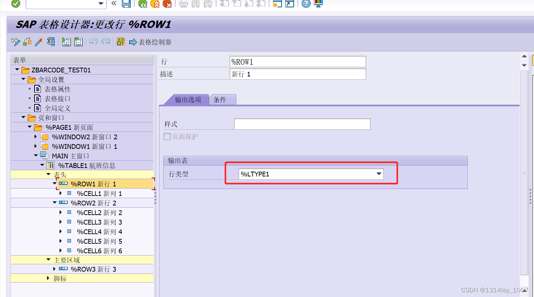Click the 行 %ROW1 input field
The width and height of the screenshot is (534, 297).
[298, 62]
